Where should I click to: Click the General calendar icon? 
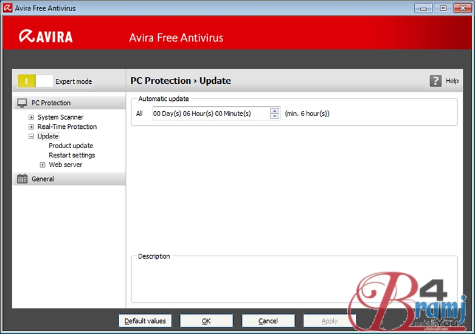[x=22, y=179]
